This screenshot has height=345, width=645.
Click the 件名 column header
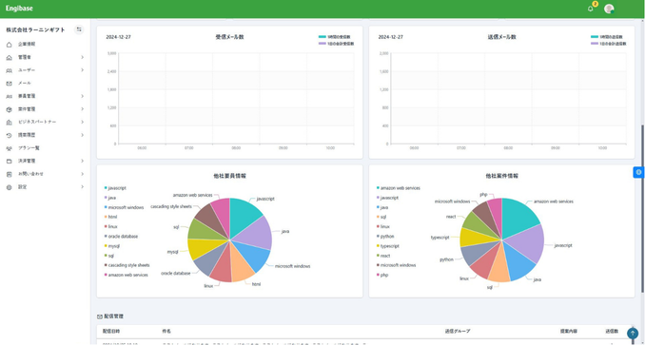166,331
